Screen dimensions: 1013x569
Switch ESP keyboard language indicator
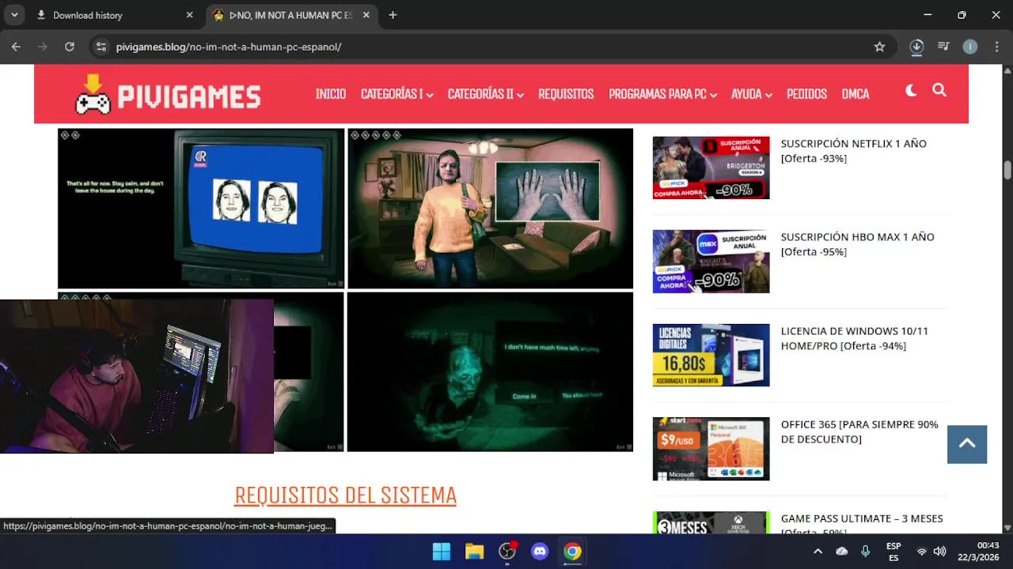pos(893,552)
